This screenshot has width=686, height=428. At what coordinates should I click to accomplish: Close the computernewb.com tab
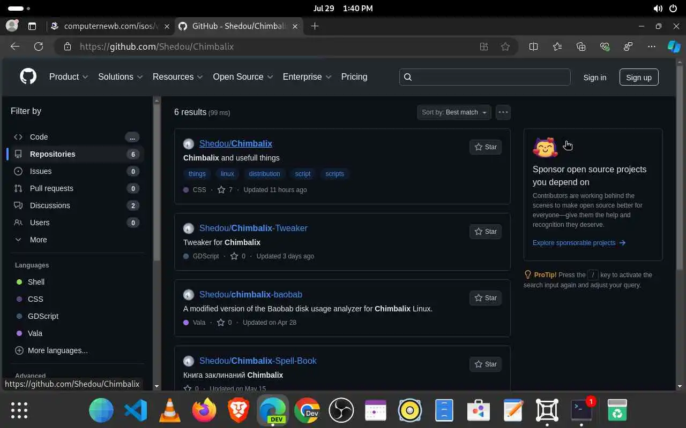pyautogui.click(x=167, y=26)
